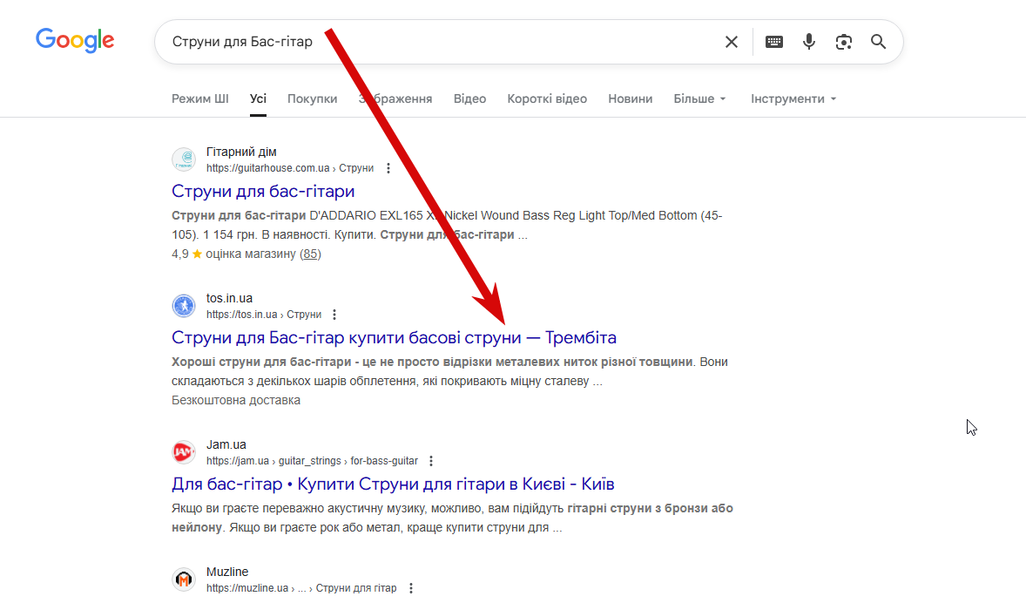This screenshot has width=1026, height=603.
Task: Expand the Більше dropdown
Action: (699, 98)
